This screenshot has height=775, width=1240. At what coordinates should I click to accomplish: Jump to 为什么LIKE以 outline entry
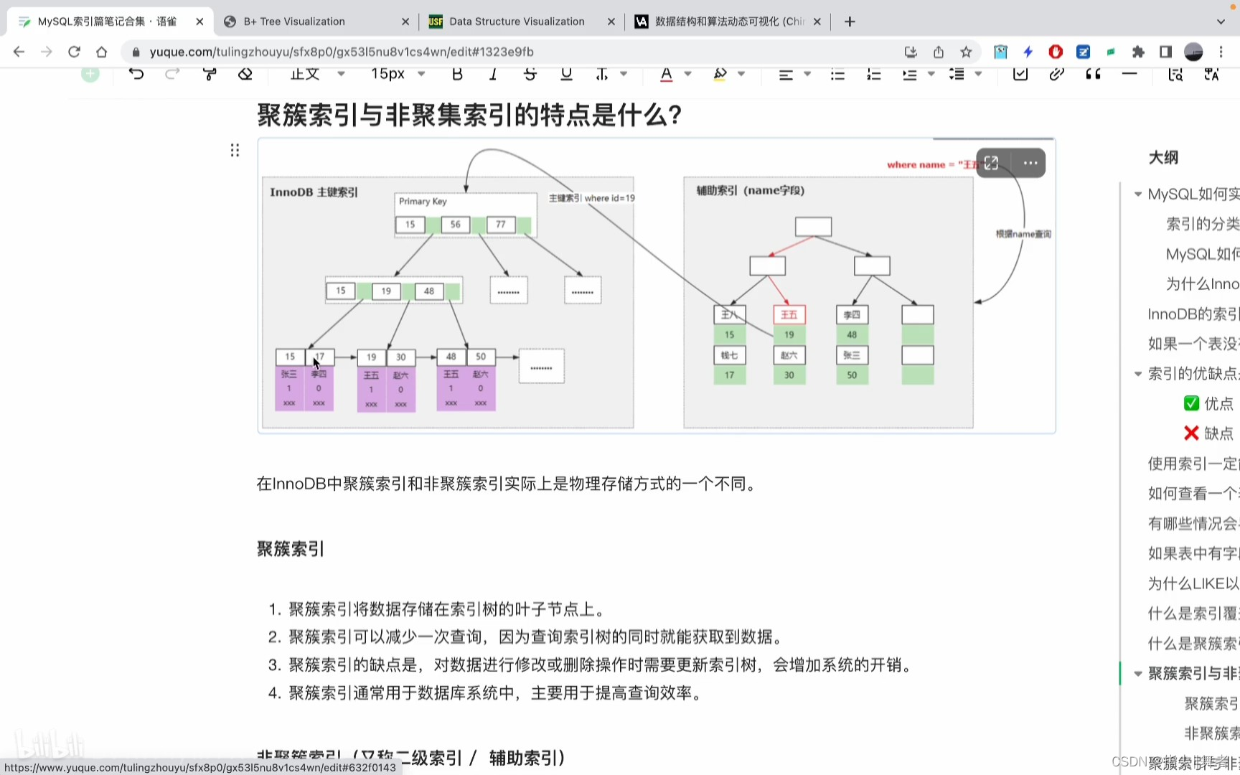tap(1193, 583)
